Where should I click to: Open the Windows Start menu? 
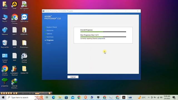(x=3, y=97)
